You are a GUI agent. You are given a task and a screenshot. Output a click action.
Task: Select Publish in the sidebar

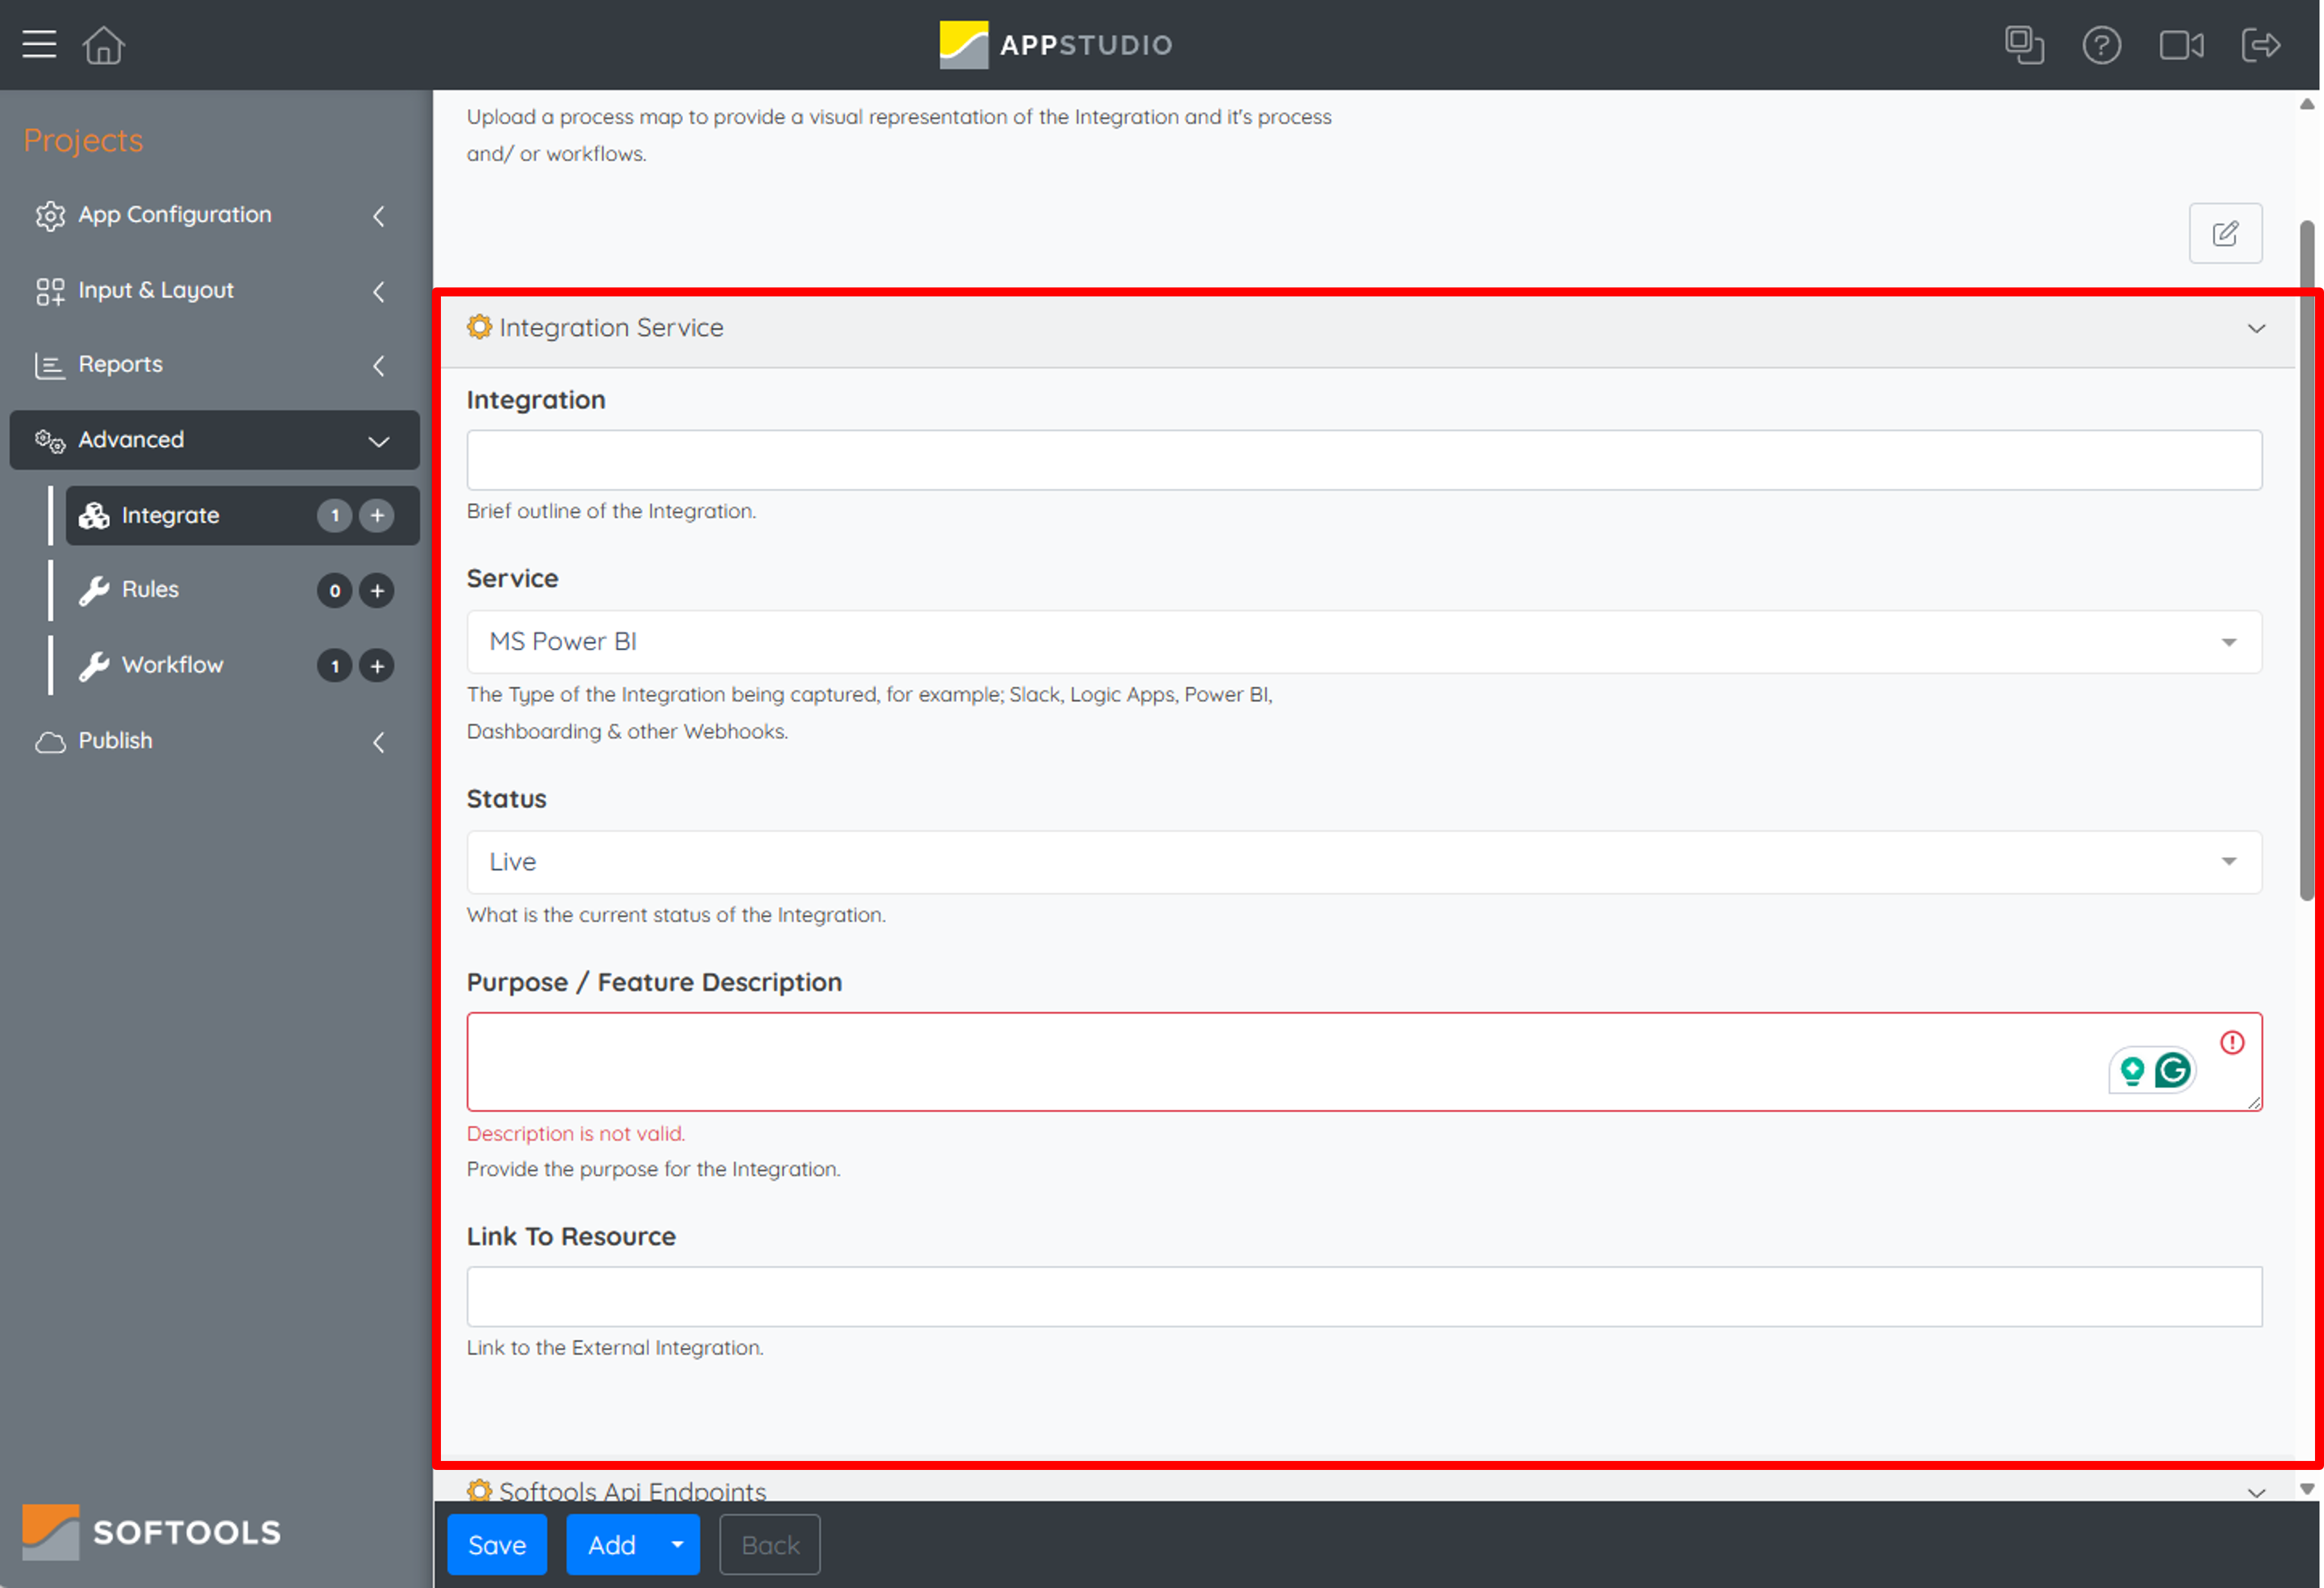114,741
